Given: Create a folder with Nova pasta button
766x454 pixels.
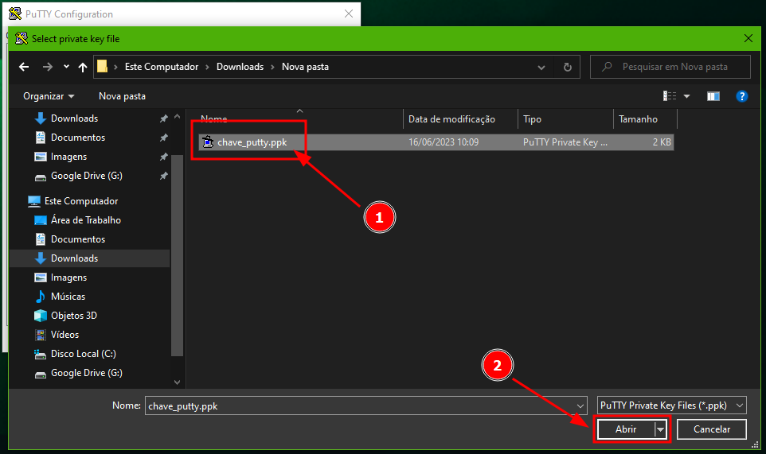Looking at the screenshot, I should pos(122,96).
